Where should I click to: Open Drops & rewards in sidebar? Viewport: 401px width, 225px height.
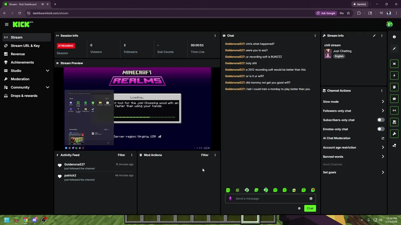point(27,96)
